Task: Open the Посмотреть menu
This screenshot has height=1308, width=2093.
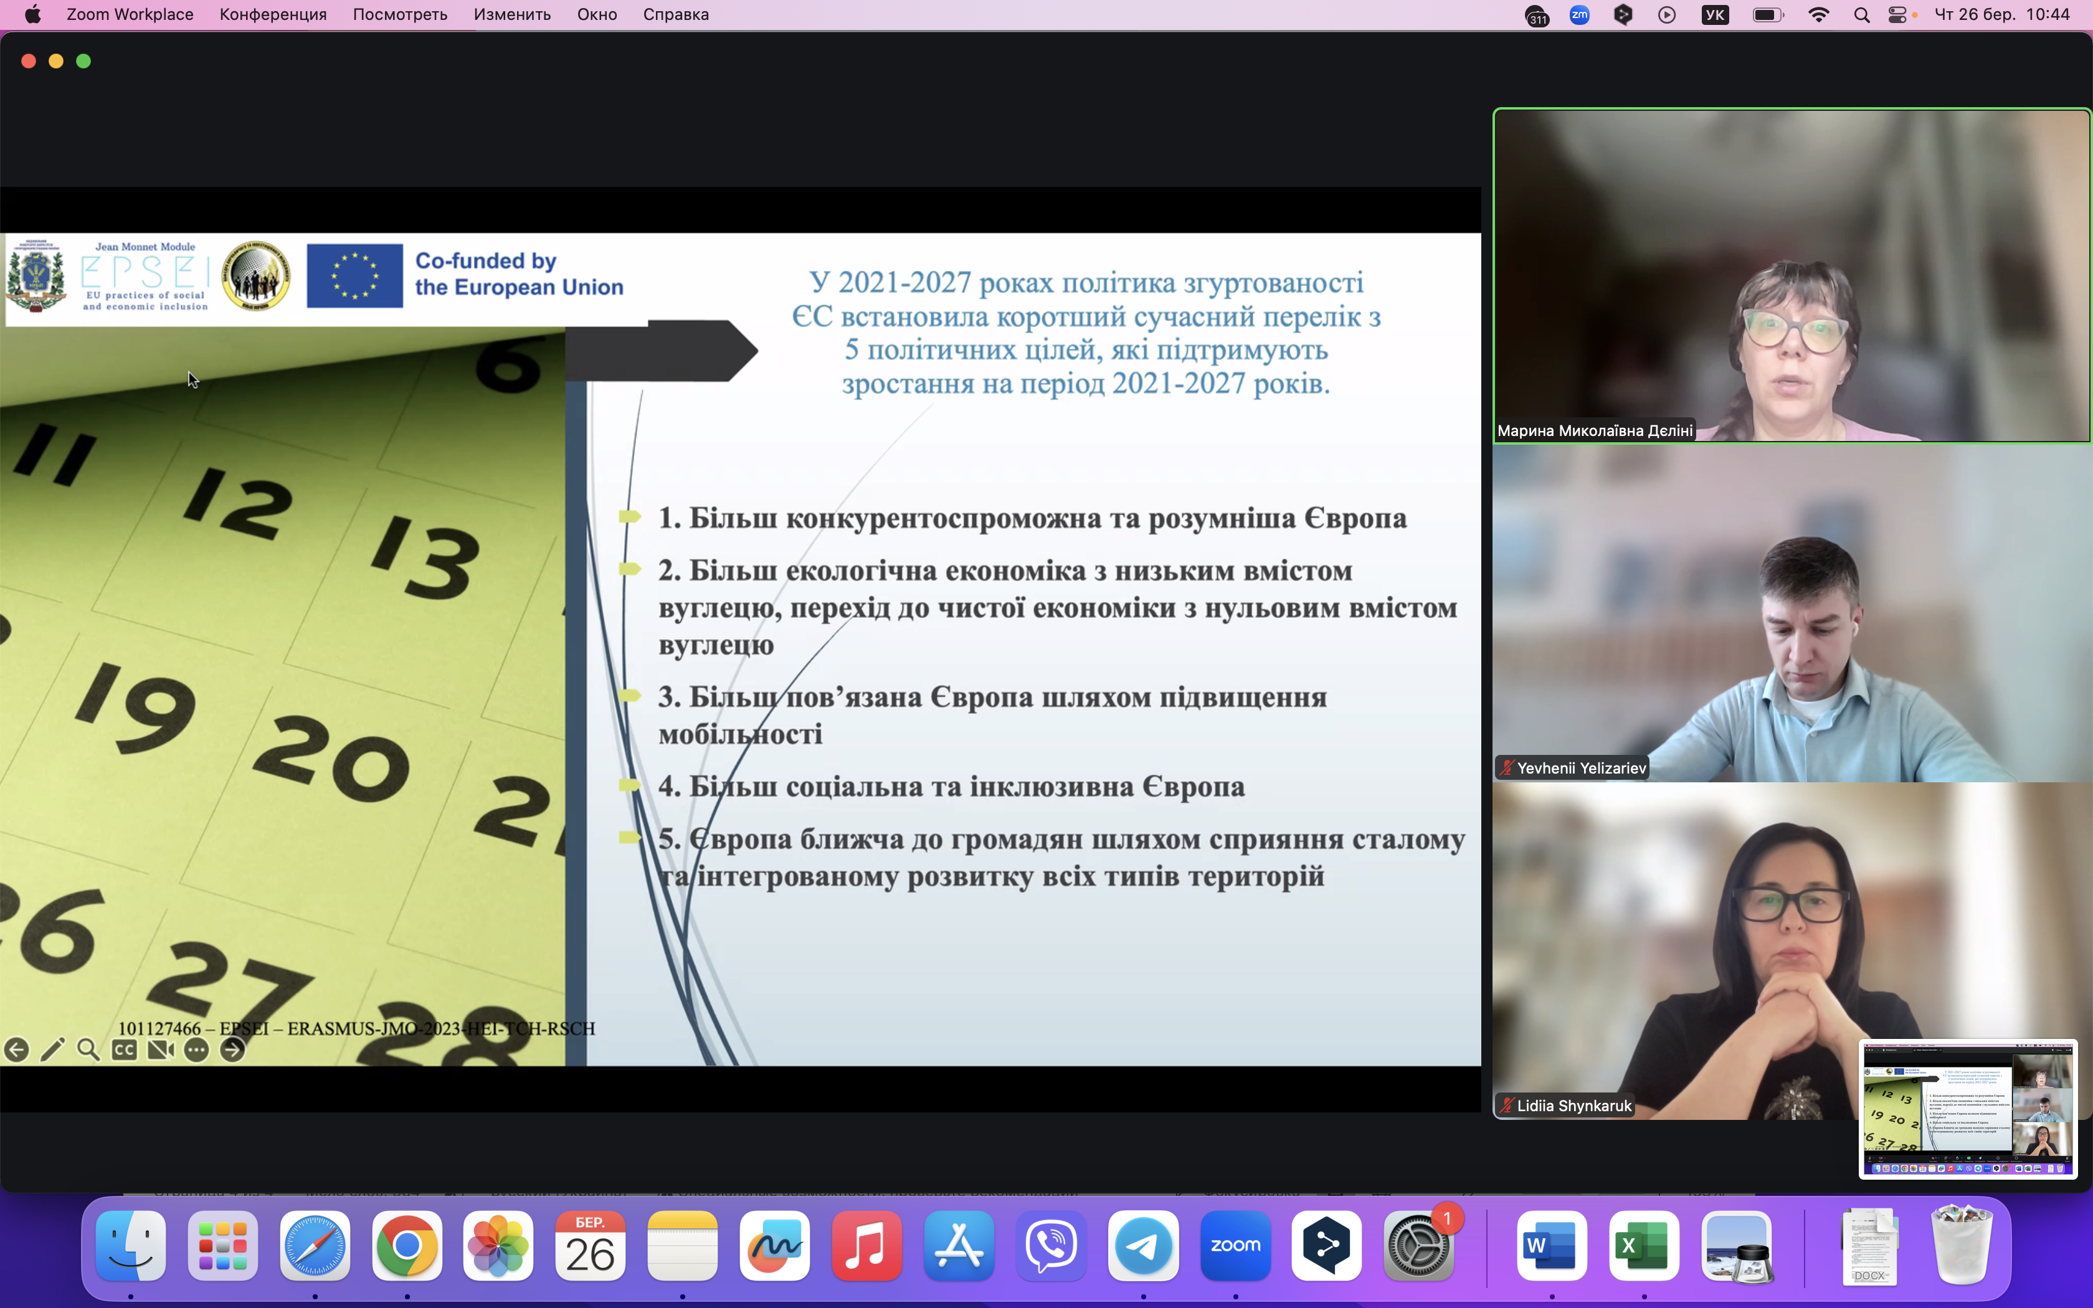Action: point(399,15)
